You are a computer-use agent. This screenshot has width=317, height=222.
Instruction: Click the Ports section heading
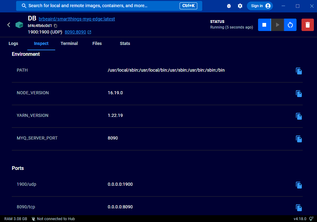(18, 168)
